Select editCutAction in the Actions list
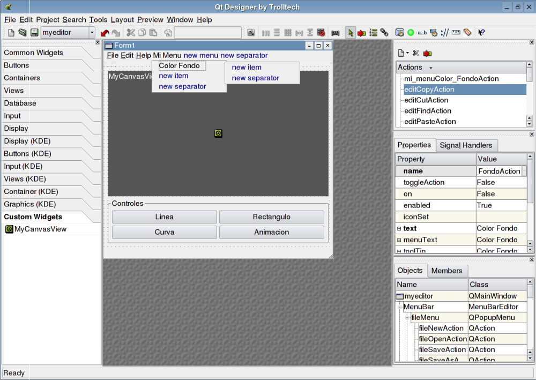 tap(426, 100)
